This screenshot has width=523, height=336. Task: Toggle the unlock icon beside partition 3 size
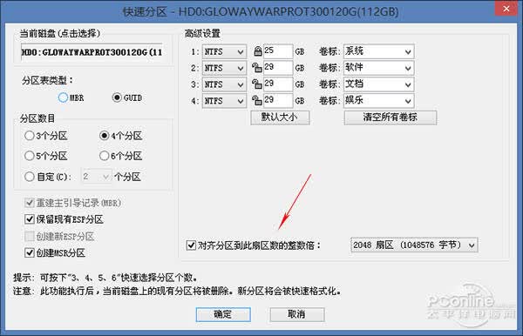[257, 84]
